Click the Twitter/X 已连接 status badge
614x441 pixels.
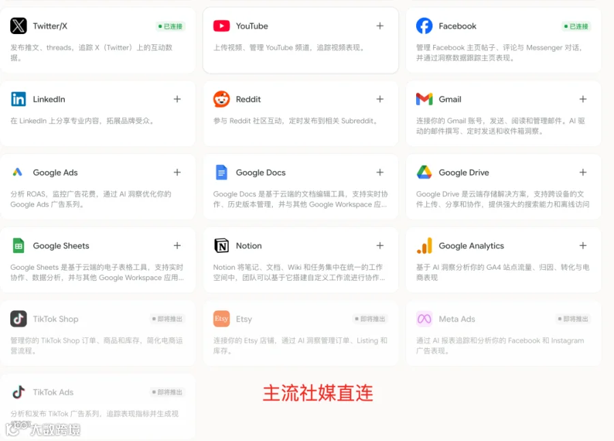click(171, 26)
